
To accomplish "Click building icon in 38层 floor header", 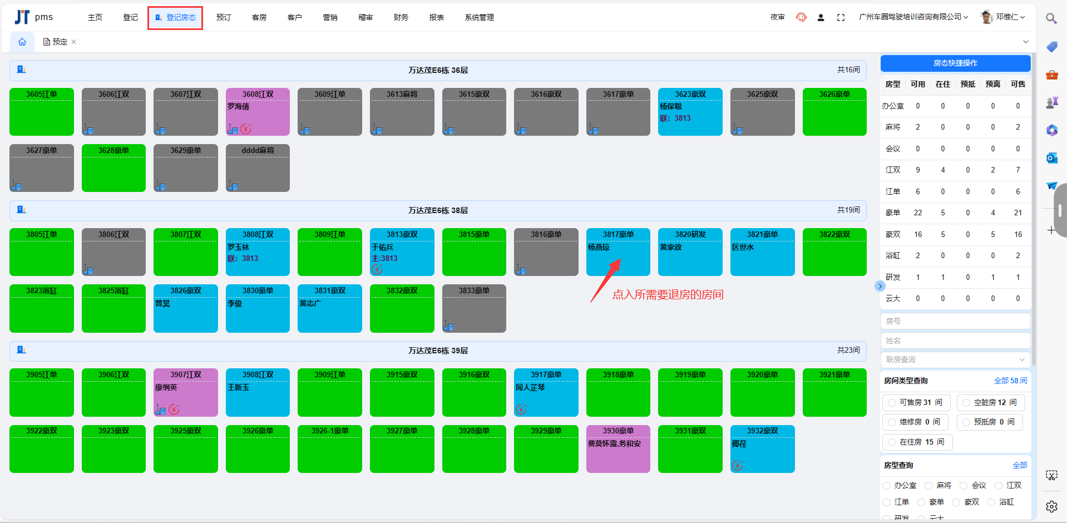I will [22, 210].
